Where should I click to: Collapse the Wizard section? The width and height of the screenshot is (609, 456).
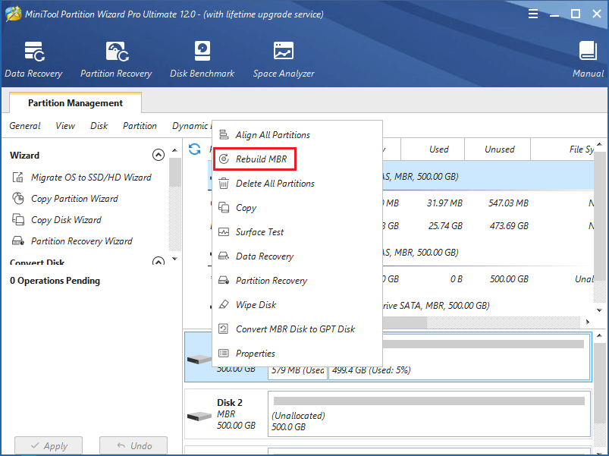pos(159,155)
